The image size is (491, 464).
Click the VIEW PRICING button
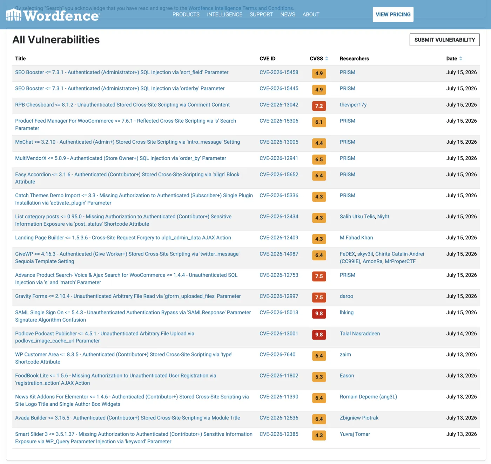(x=393, y=14)
